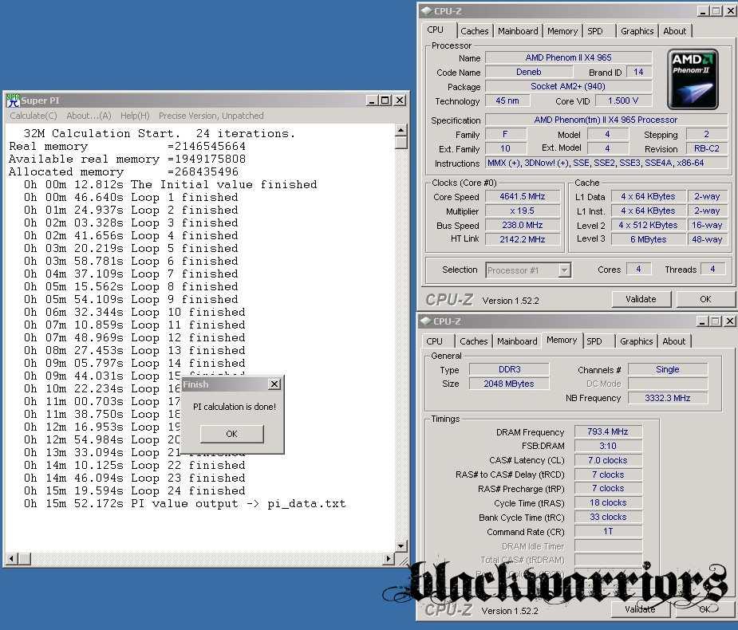Switch to Memory tab in top CPU-Z window
738x630 pixels.
(x=562, y=31)
